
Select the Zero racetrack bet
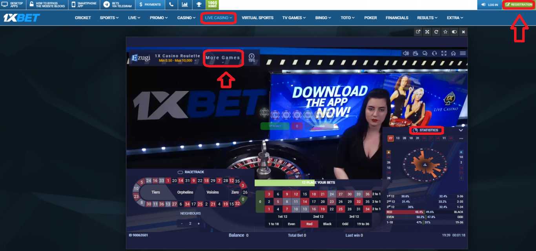point(235,193)
